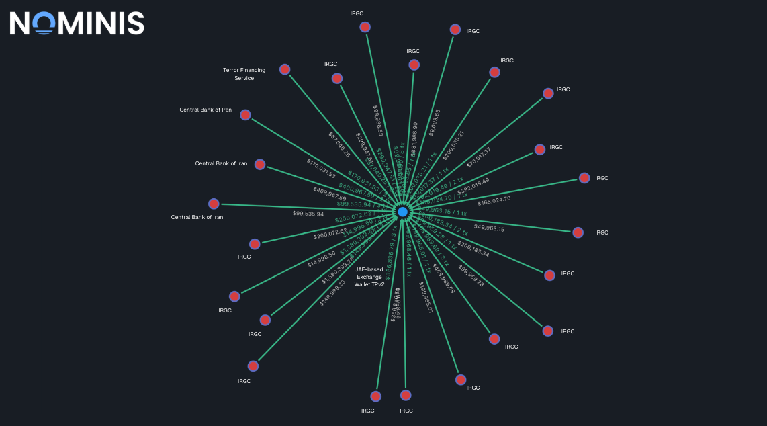Select IRGC node on the $149,999.23 edge
The image size is (767, 426).
coord(253,366)
